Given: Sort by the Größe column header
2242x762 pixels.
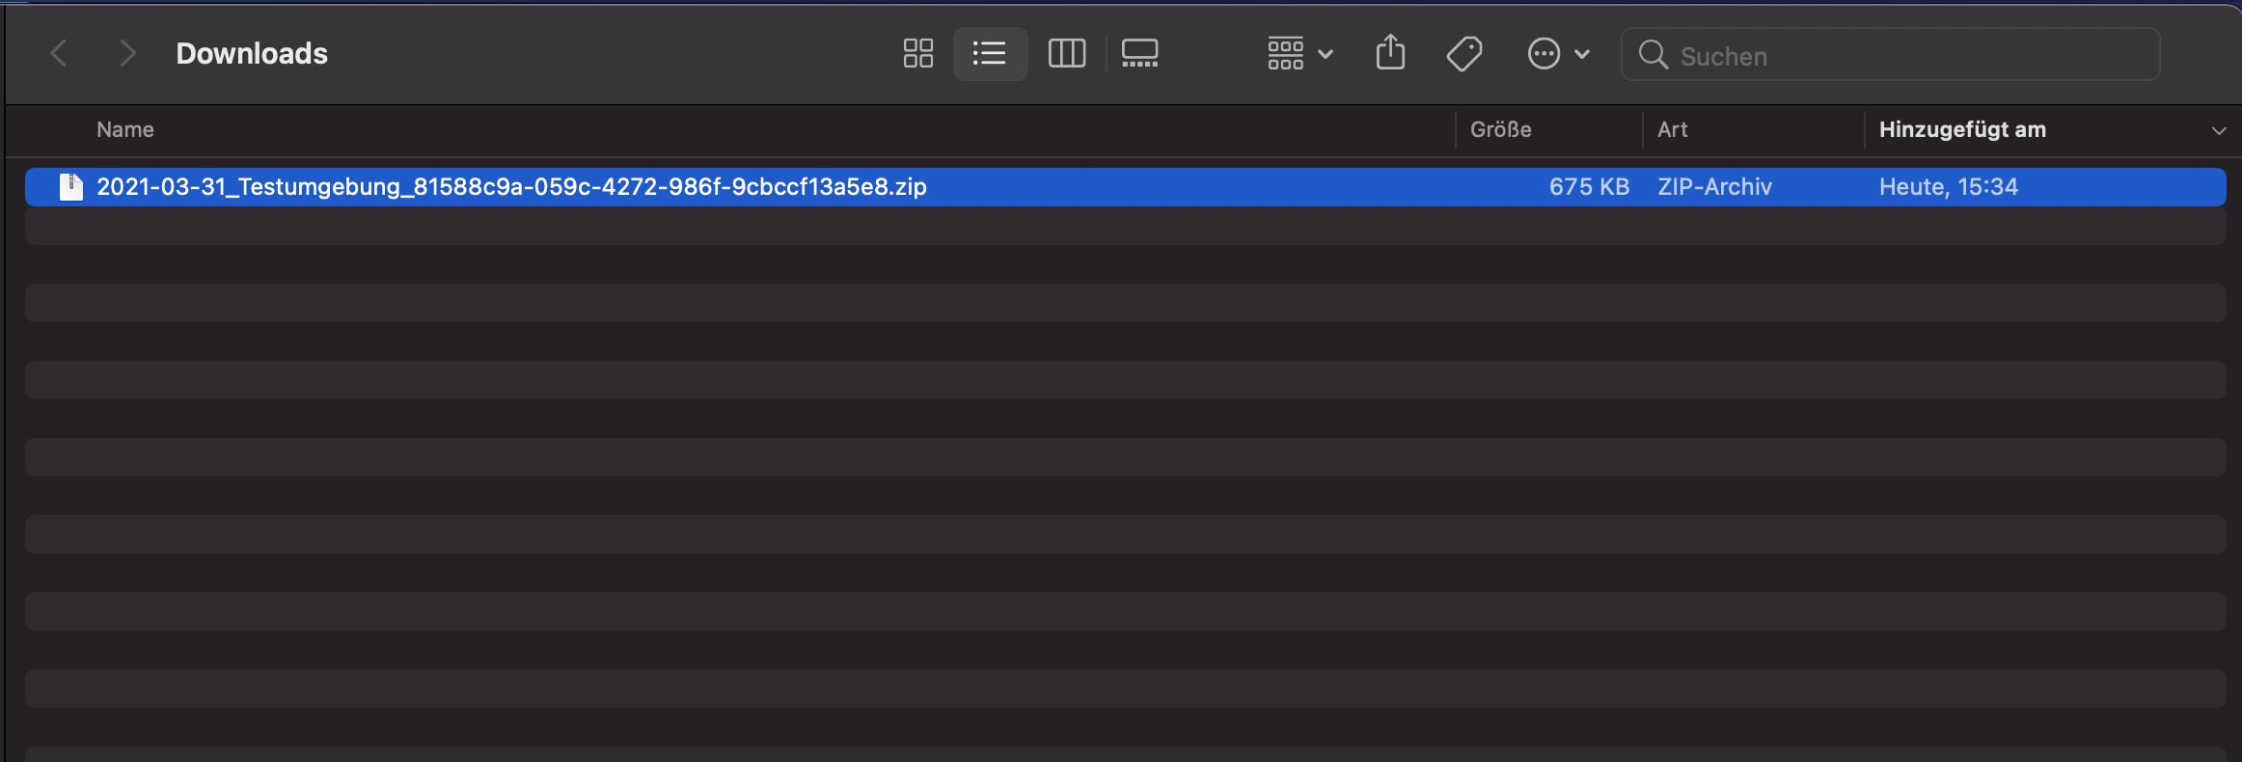Looking at the screenshot, I should click(1500, 129).
